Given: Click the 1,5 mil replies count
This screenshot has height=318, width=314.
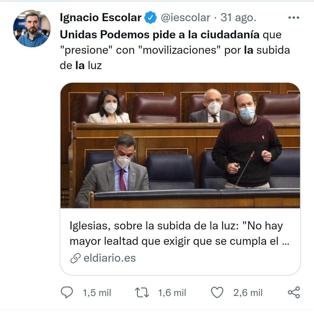Looking at the screenshot, I should (x=97, y=293).
